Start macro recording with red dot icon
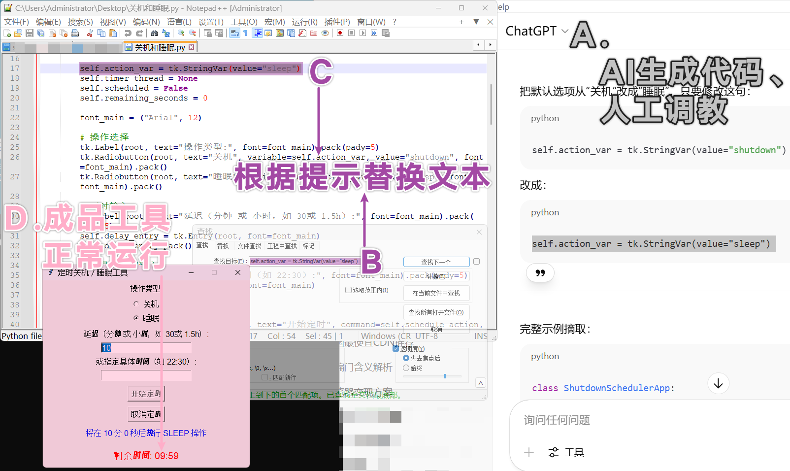 (x=340, y=33)
